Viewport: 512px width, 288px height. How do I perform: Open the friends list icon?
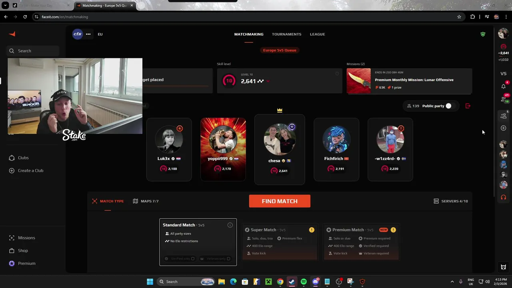tap(503, 99)
